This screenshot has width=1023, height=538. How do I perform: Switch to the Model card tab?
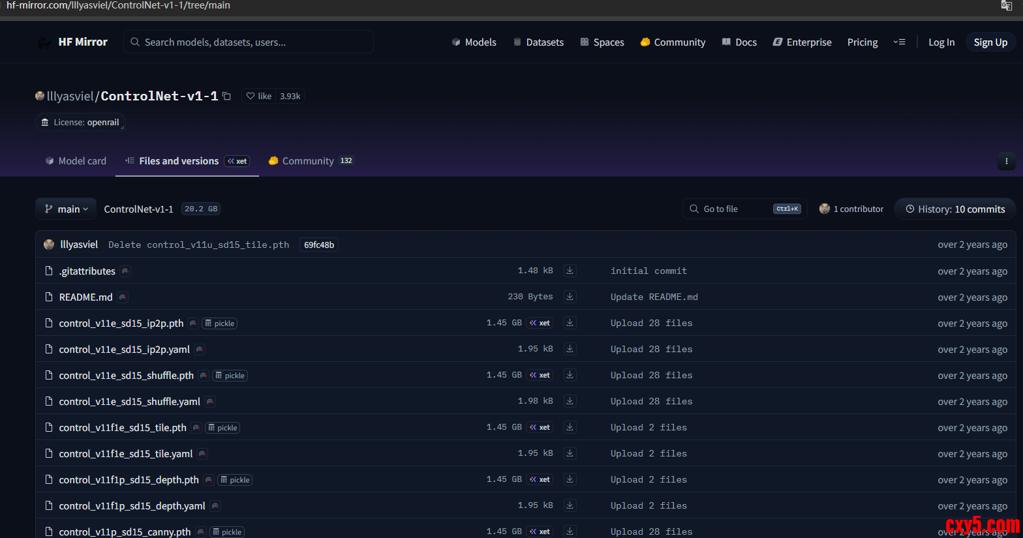coord(76,161)
